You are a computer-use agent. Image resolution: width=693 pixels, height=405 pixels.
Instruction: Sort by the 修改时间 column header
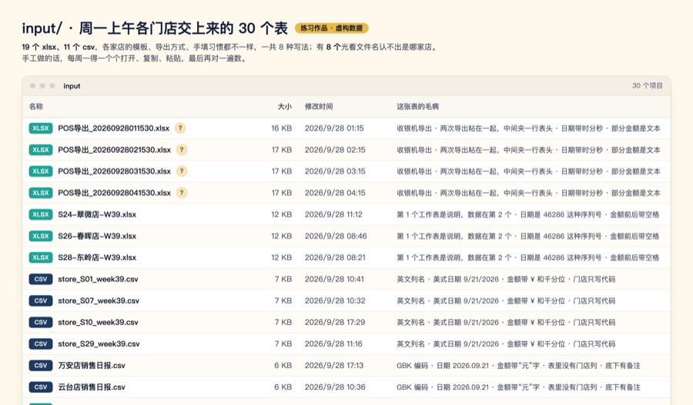[319, 106]
